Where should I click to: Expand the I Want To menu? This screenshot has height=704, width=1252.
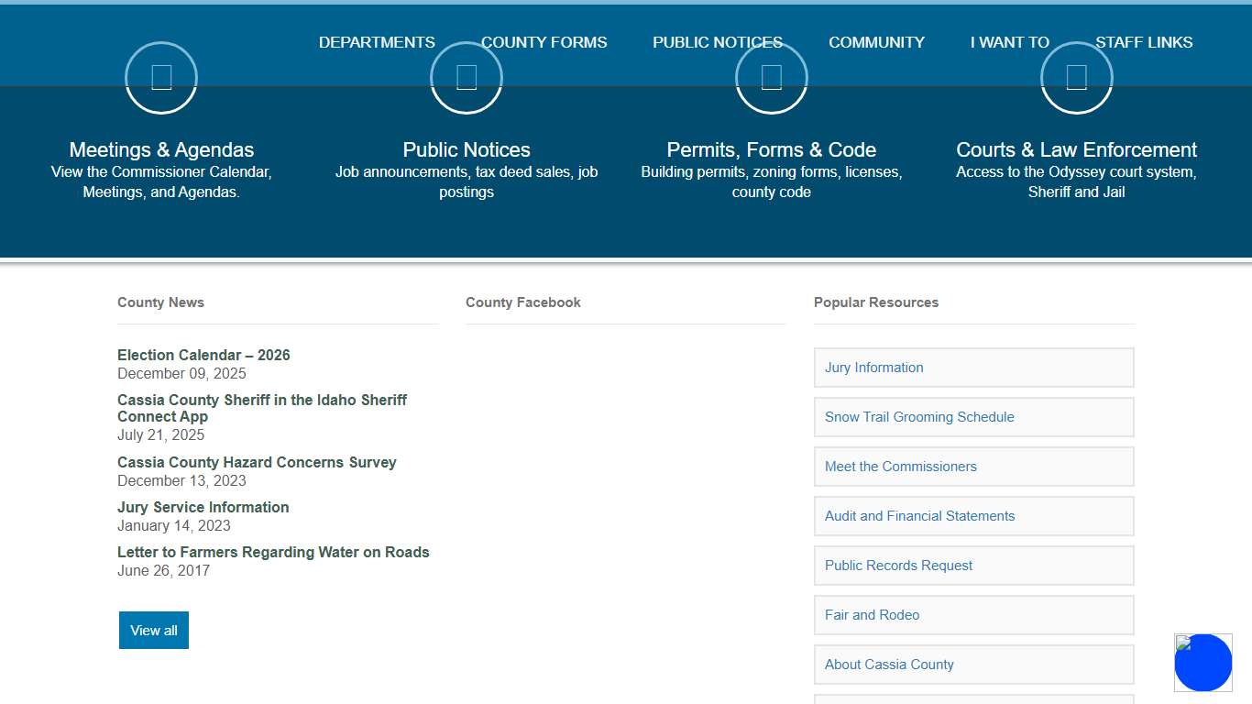click(x=1009, y=42)
